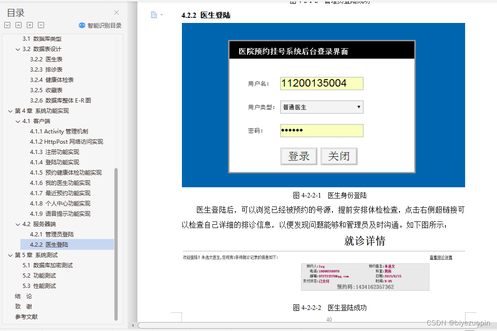Click the collapse-up arrow icon under 目录
The image size is (497, 331).
[x=18, y=25]
